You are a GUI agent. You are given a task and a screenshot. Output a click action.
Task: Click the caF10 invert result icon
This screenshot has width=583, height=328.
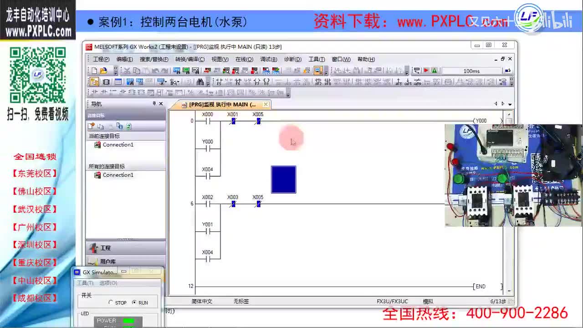[x=417, y=82]
